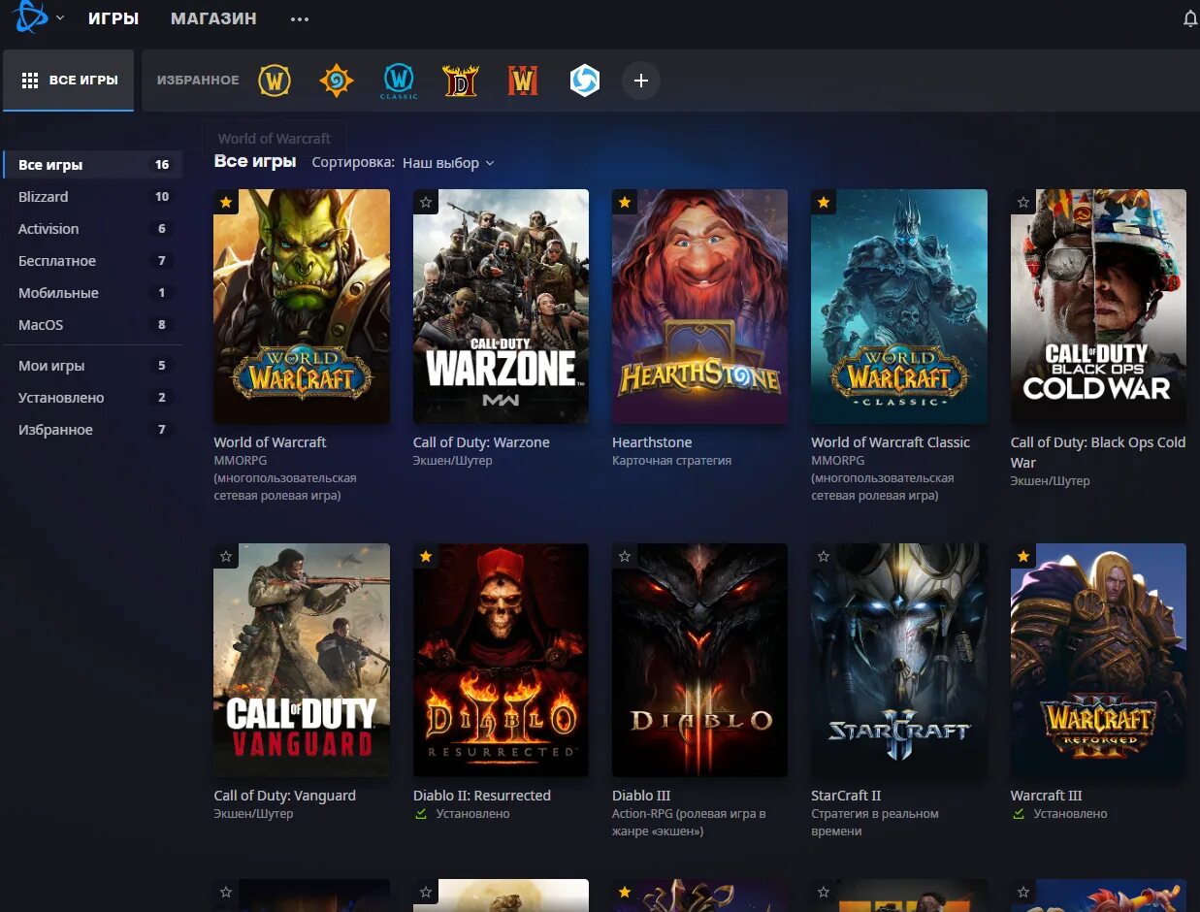Favorite Call of Duty Vanguard star
Screen dimensions: 1200x912
226,556
